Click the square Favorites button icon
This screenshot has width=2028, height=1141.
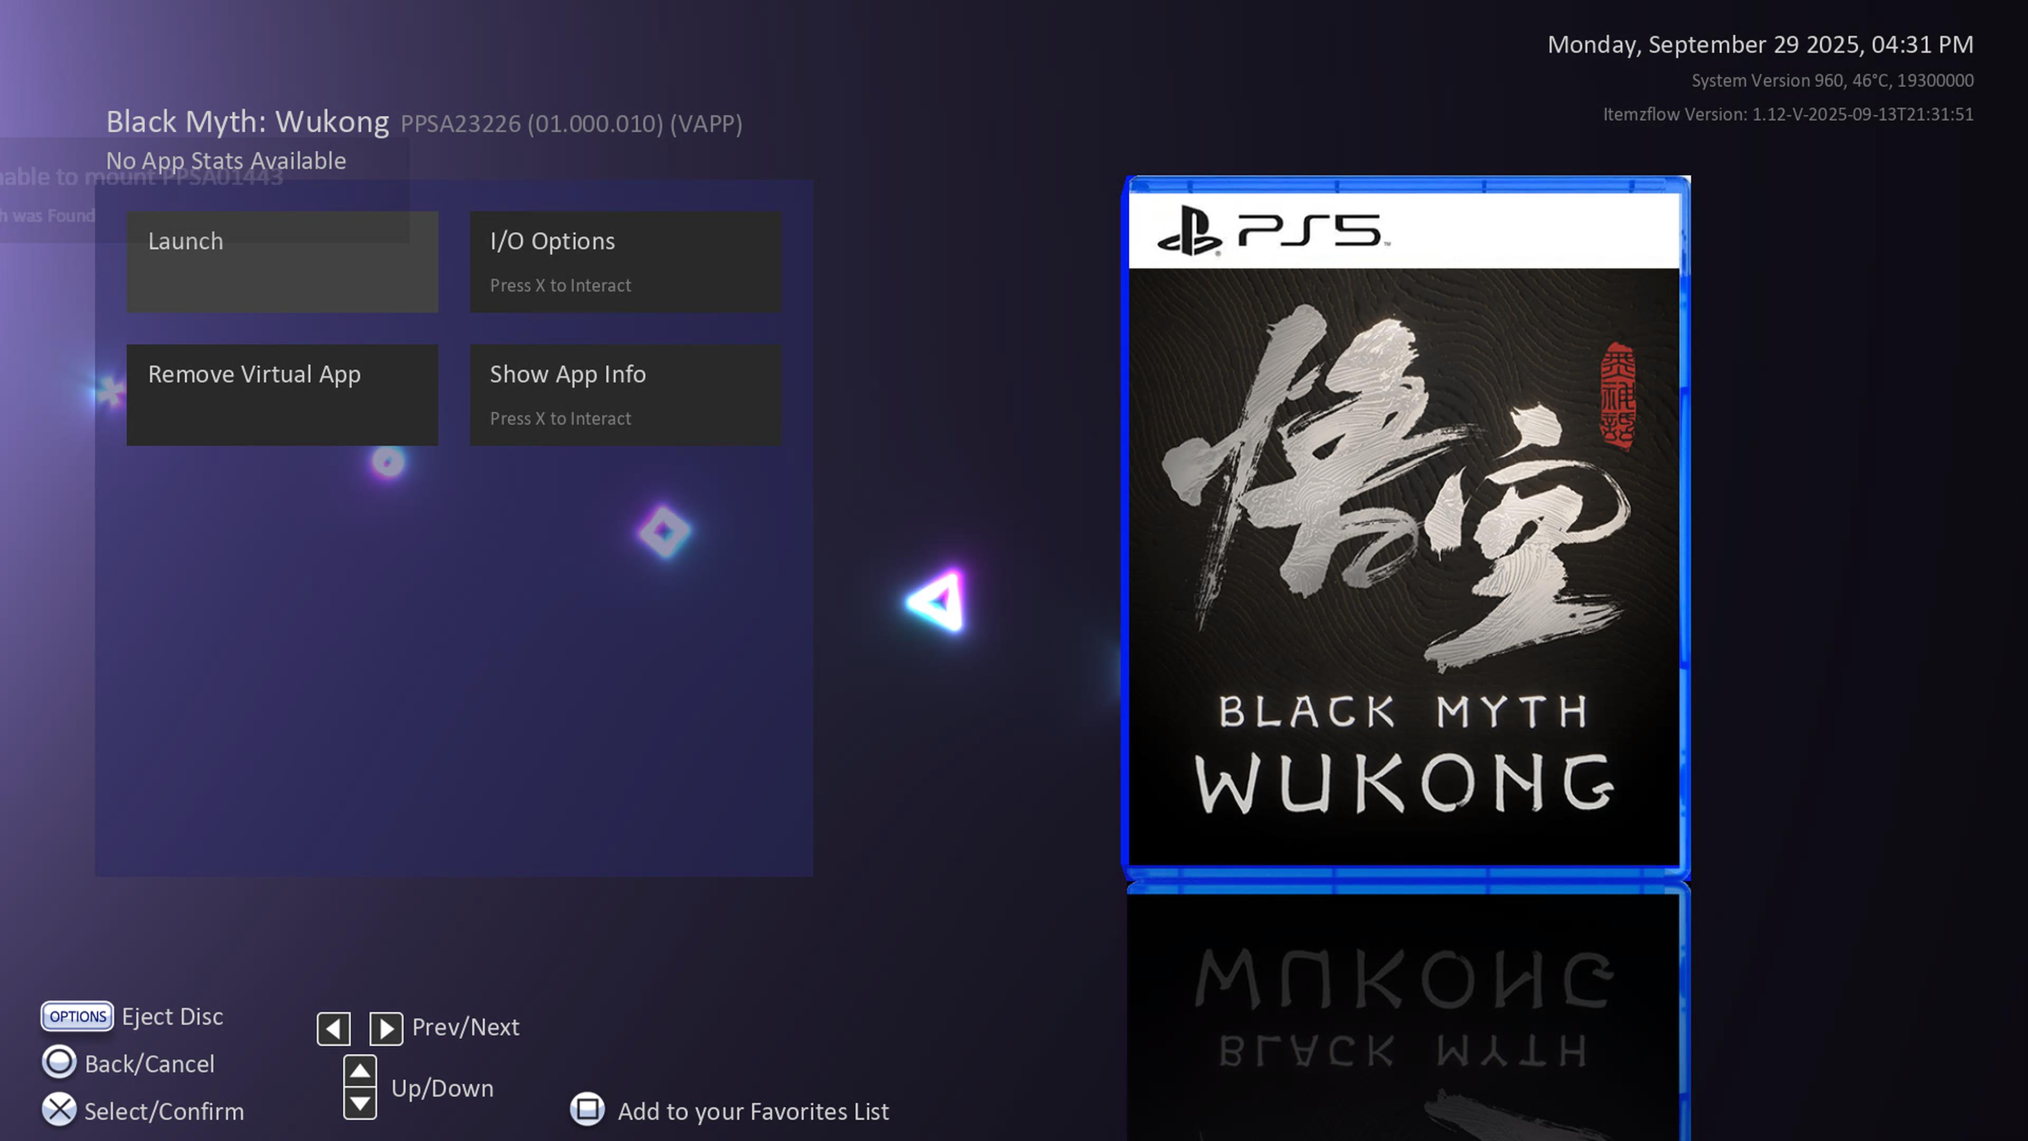pyautogui.click(x=587, y=1109)
